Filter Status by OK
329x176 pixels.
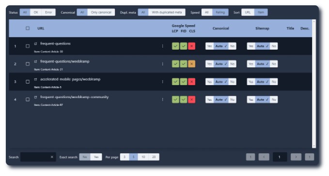pyautogui.click(x=36, y=13)
